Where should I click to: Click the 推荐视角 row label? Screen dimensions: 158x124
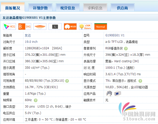click(x=9, y=74)
